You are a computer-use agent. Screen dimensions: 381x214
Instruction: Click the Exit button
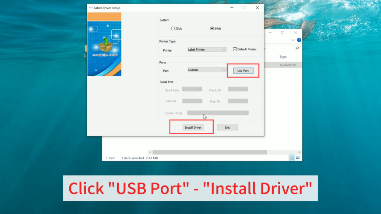(x=227, y=127)
